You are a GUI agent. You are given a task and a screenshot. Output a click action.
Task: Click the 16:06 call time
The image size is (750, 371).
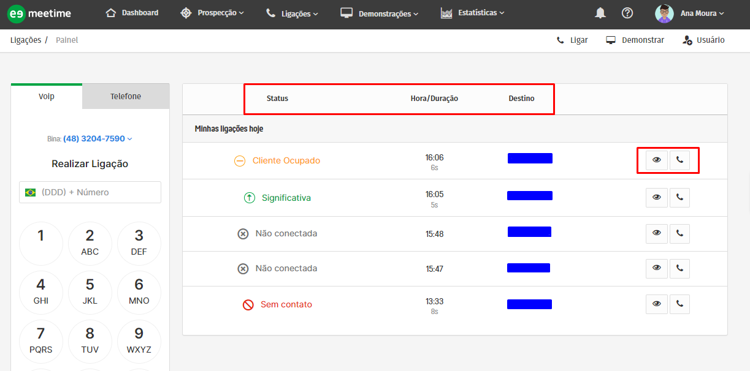pyautogui.click(x=434, y=157)
